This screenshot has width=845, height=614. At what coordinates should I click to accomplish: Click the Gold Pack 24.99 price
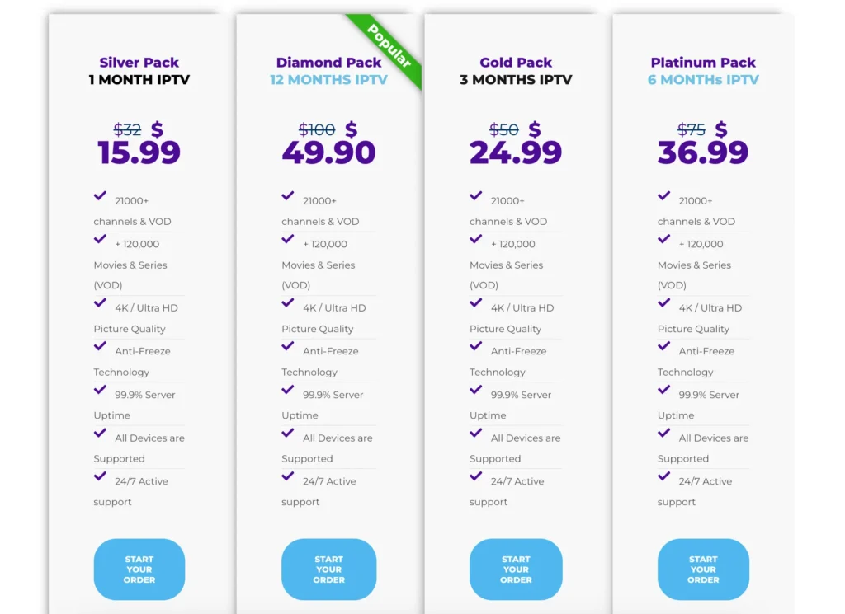point(516,152)
